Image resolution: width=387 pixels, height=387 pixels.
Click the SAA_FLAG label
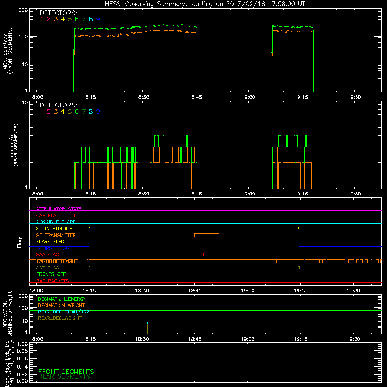pos(47,254)
